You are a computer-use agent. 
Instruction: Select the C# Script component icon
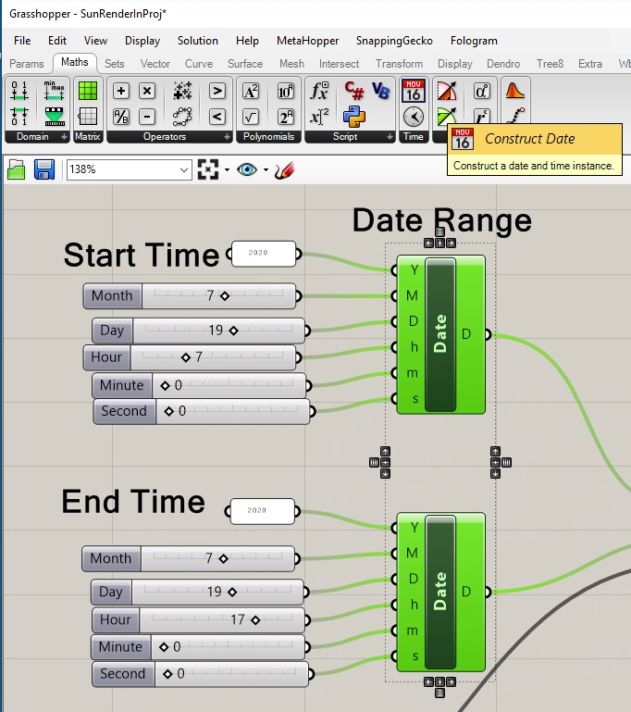tap(354, 91)
